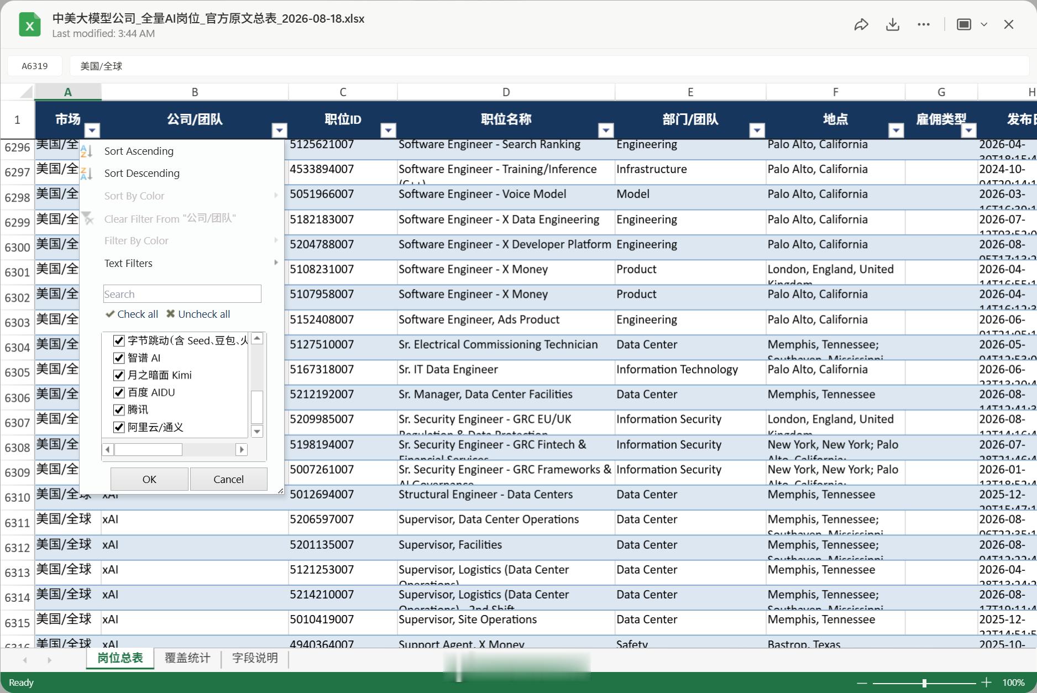
Task: Click the zoom slider handle
Action: point(924,683)
